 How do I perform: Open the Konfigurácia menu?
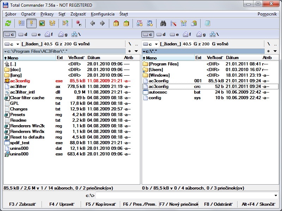103,14
